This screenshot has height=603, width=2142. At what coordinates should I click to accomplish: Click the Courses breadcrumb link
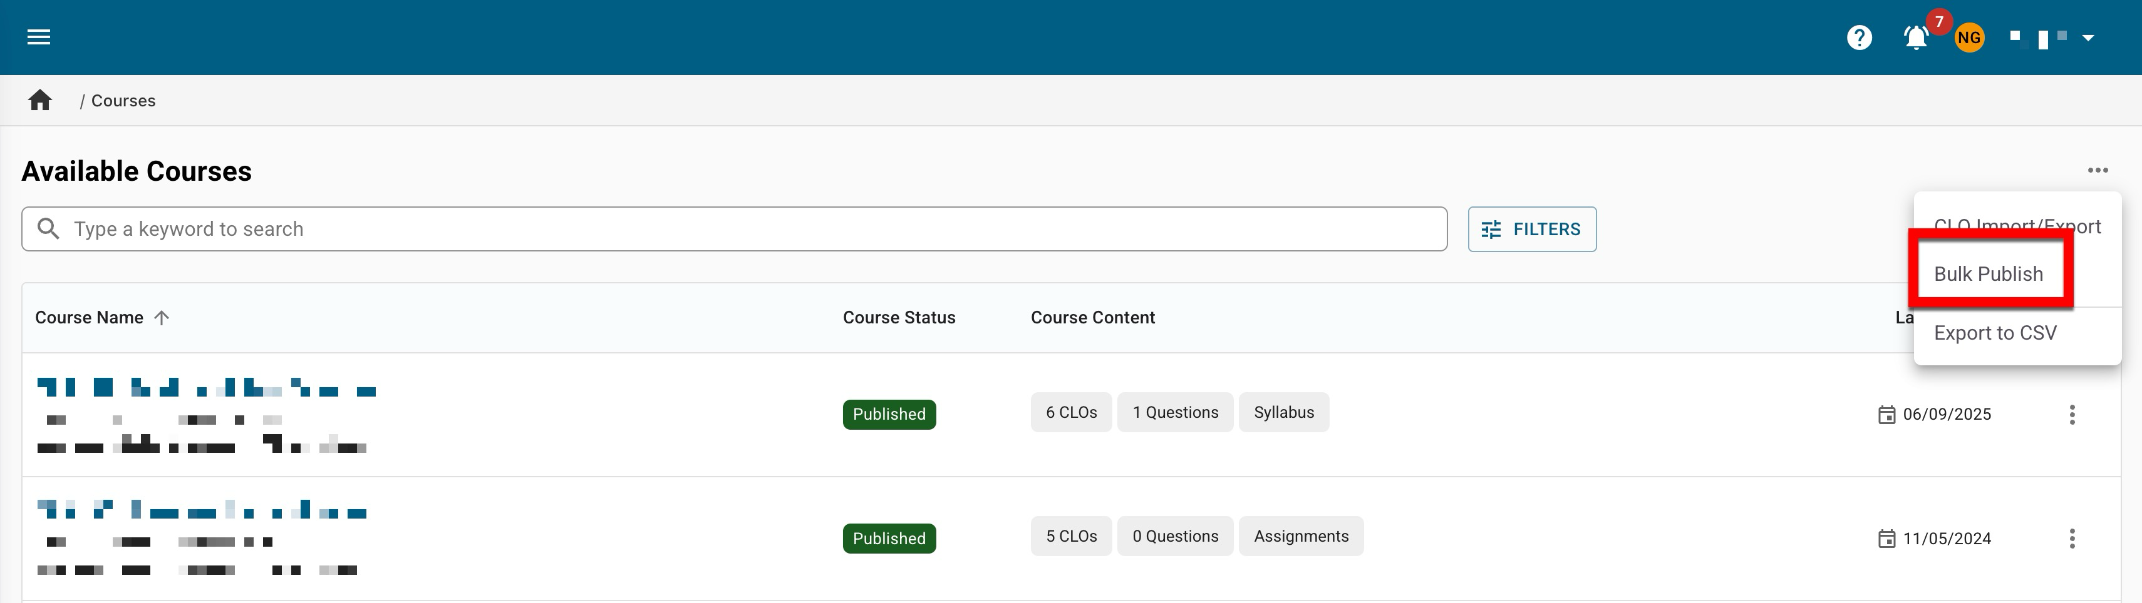click(123, 101)
